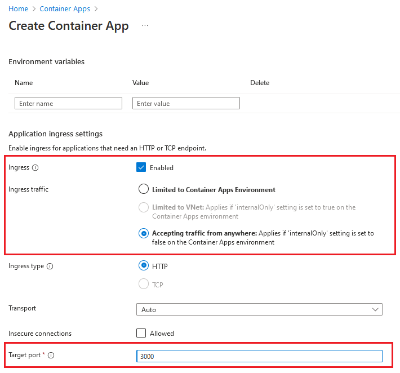400x373 pixels.
Task: Uncheck the Ingress Enabled checkbox
Action: tap(141, 167)
